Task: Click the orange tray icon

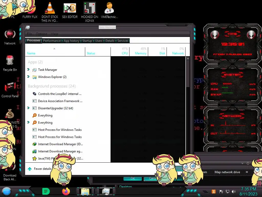Action: pyautogui.click(x=214, y=191)
